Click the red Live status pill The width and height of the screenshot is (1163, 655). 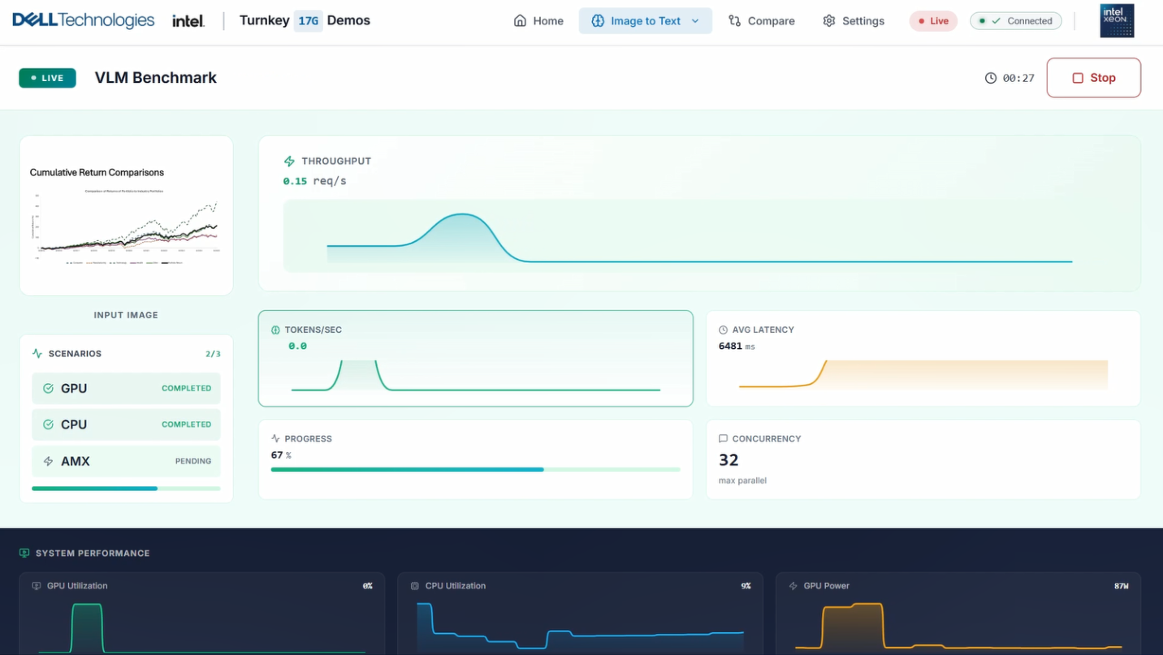point(933,21)
